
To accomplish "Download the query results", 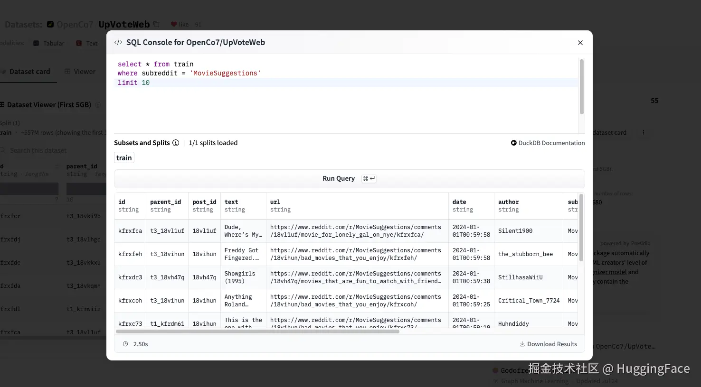I will tap(548, 344).
